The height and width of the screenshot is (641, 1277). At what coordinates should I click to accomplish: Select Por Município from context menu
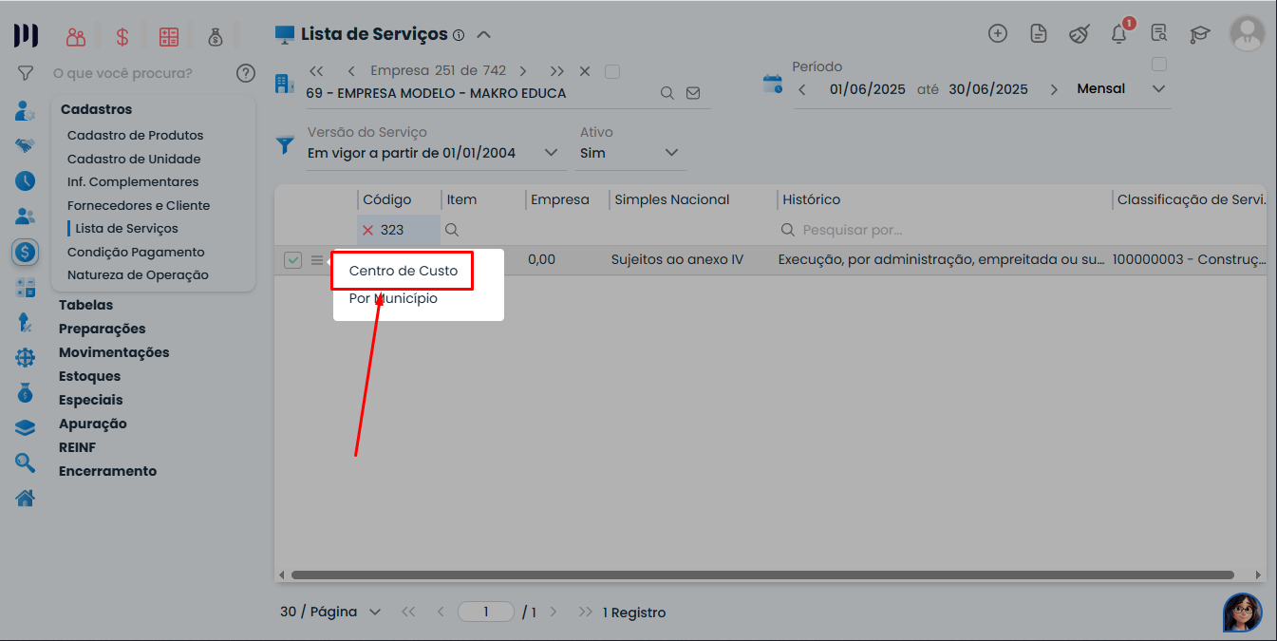(393, 298)
